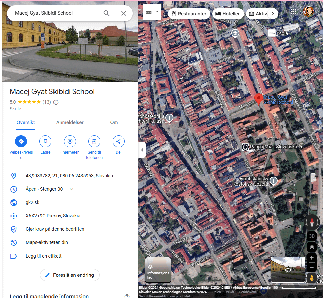The height and width of the screenshot is (298, 323).
Task: Open the Informasjonslag layers button
Action: click(158, 270)
